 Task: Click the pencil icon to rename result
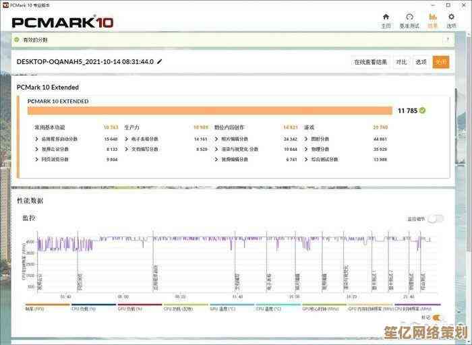[159, 61]
